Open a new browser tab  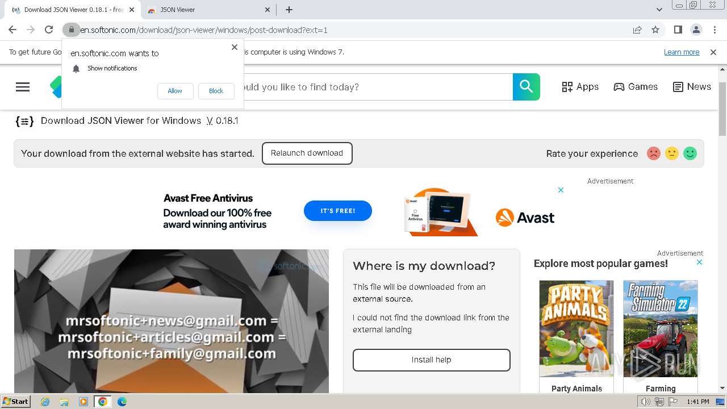pos(289,10)
